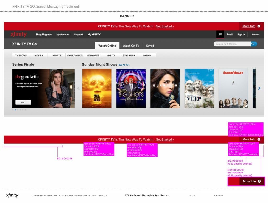Screen dimensions: 268x203
Task: Open the Little Big Shots poster
Action: pos(131,88)
